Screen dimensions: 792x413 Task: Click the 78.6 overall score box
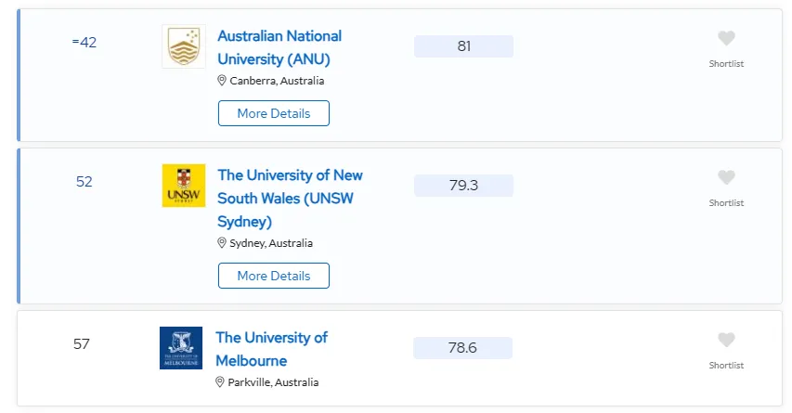click(462, 348)
